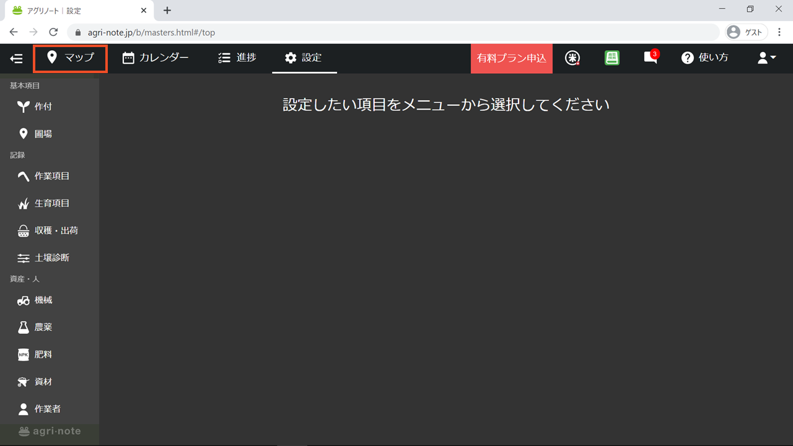
Task: Open 作業項目 settings in the sidebar
Action: (x=51, y=176)
